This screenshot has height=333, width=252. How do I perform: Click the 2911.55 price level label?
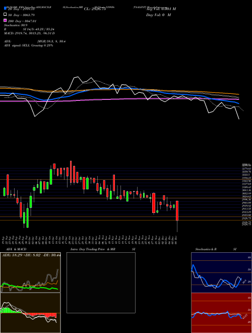(246, 209)
